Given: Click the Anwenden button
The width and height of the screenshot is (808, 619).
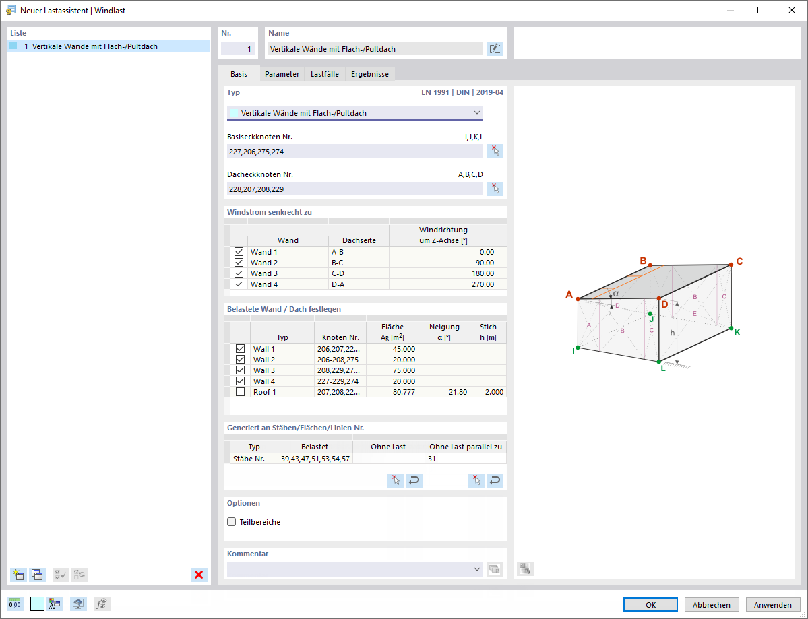Looking at the screenshot, I should [x=773, y=605].
